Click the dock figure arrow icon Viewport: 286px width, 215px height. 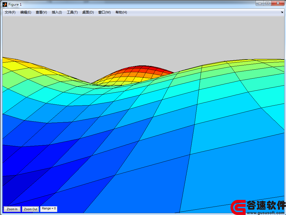click(x=282, y=12)
